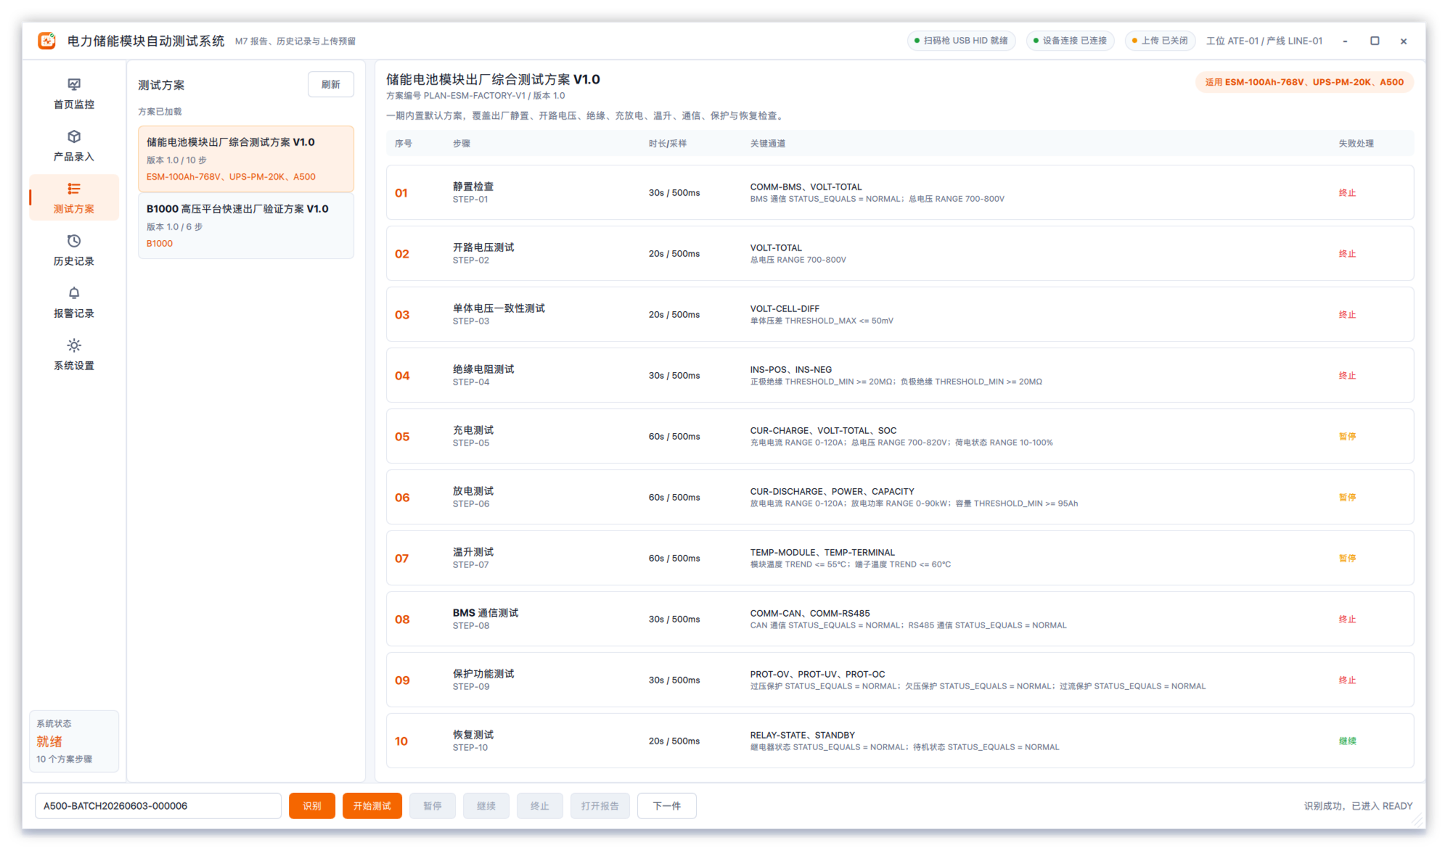Image resolution: width=1448 pixels, height=851 pixels.
Task: Click RELAY-STATE、STANDBY channel text
Action: [x=802, y=736]
